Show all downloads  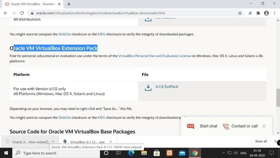(x=261, y=141)
